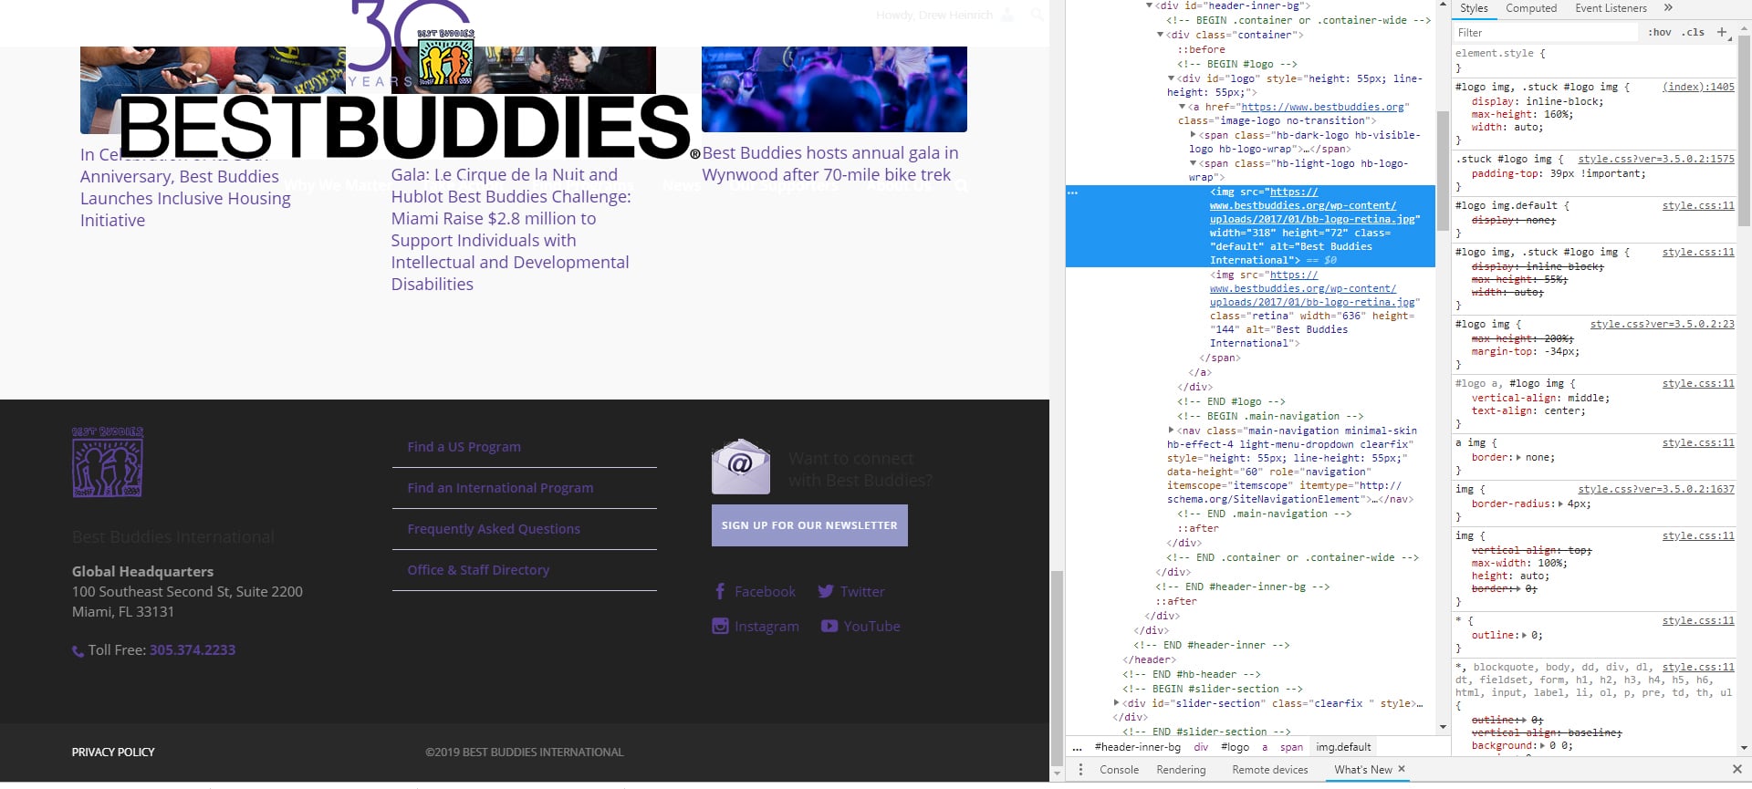The image size is (1752, 789).
Task: Close the What's New drawer tab
Action: [1402, 769]
